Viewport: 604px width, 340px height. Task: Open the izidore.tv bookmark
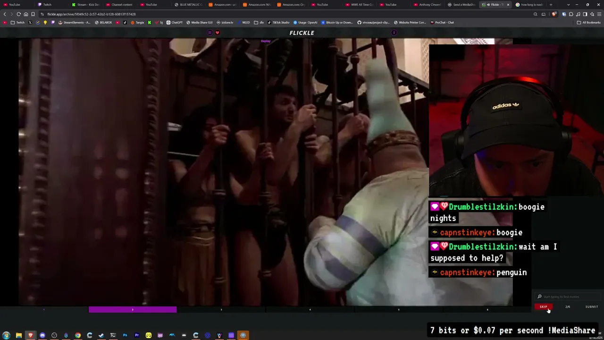point(225,23)
